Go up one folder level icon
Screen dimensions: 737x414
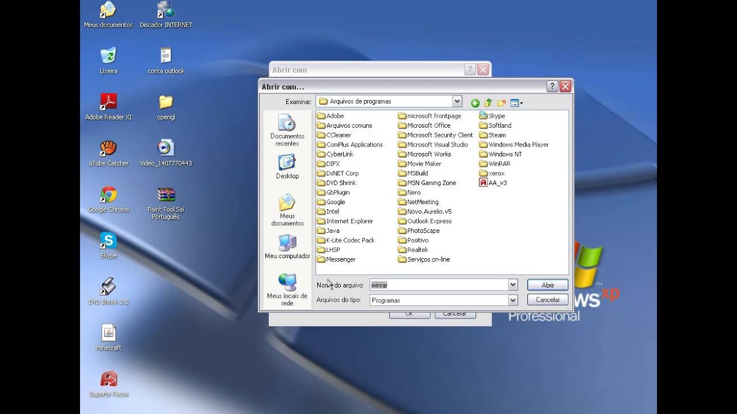pyautogui.click(x=488, y=103)
